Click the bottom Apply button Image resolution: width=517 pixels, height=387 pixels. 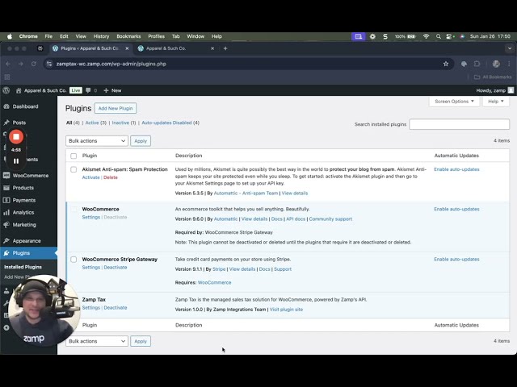pos(141,341)
